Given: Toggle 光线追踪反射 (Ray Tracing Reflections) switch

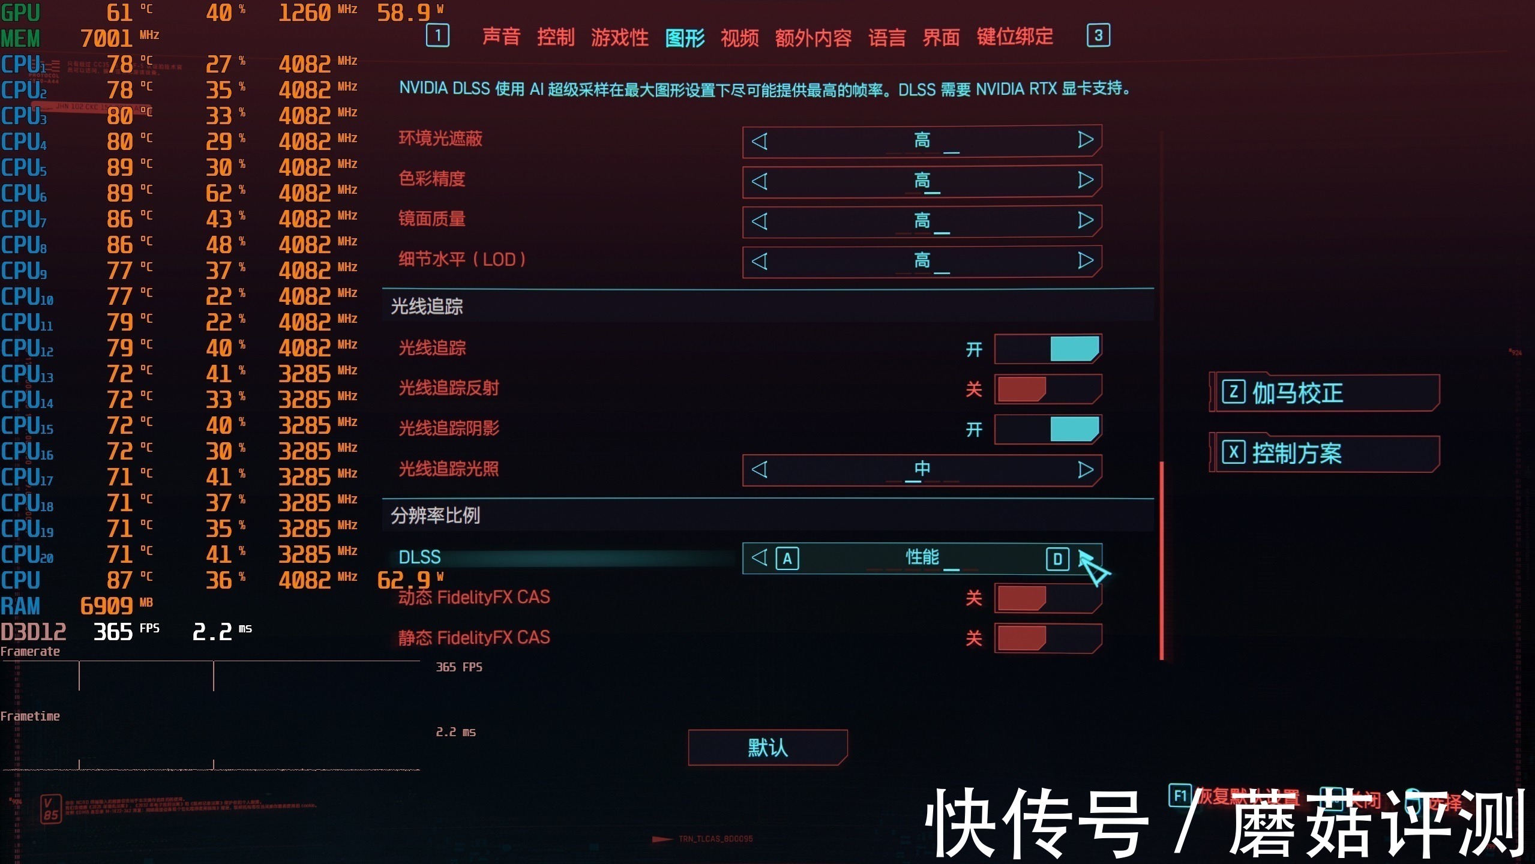Looking at the screenshot, I should (x=1045, y=389).
